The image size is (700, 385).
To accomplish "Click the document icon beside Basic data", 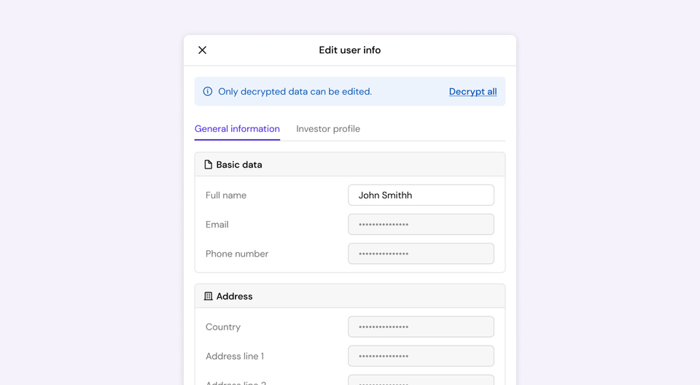I will point(209,165).
